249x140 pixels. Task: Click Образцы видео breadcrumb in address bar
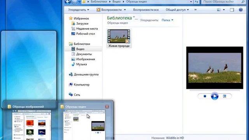coord(137,2)
